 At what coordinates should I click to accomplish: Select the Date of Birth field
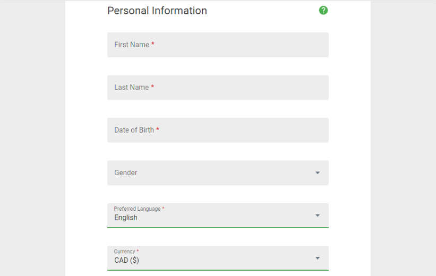[218, 130]
